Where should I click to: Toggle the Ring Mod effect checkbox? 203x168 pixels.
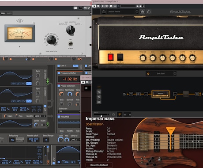[59, 117]
